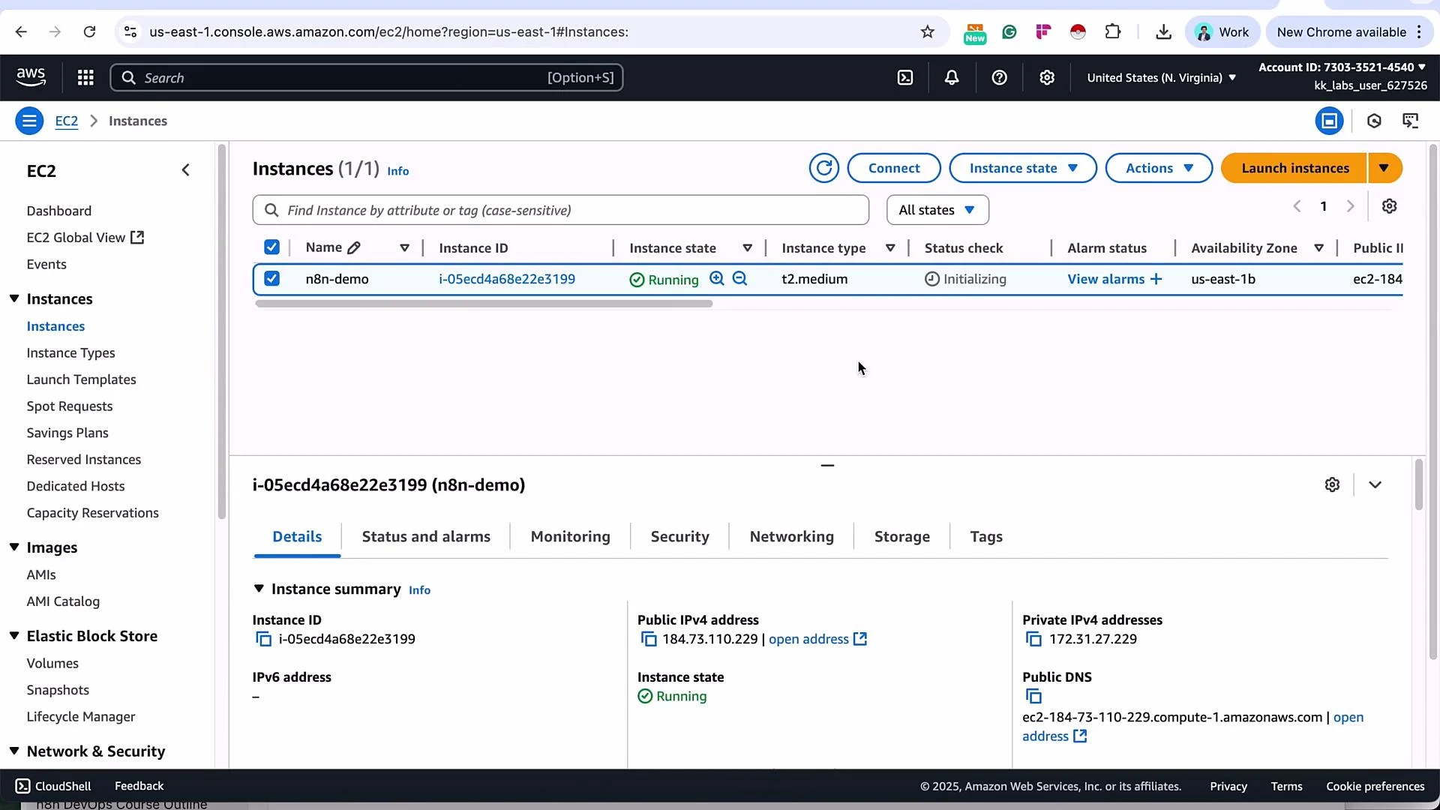
Task: Switch to the Status and alarms tab
Action: [426, 536]
